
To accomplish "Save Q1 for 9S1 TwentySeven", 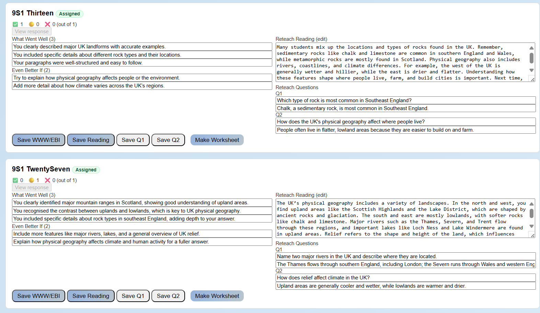I will coord(133,296).
